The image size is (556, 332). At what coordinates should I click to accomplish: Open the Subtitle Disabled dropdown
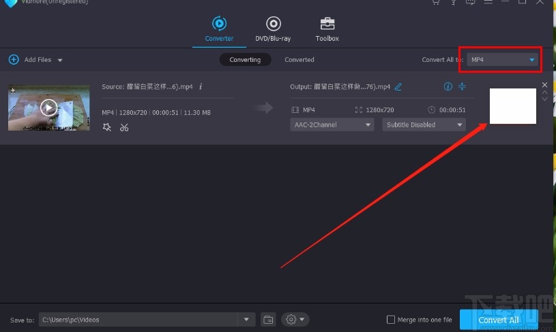click(x=424, y=124)
